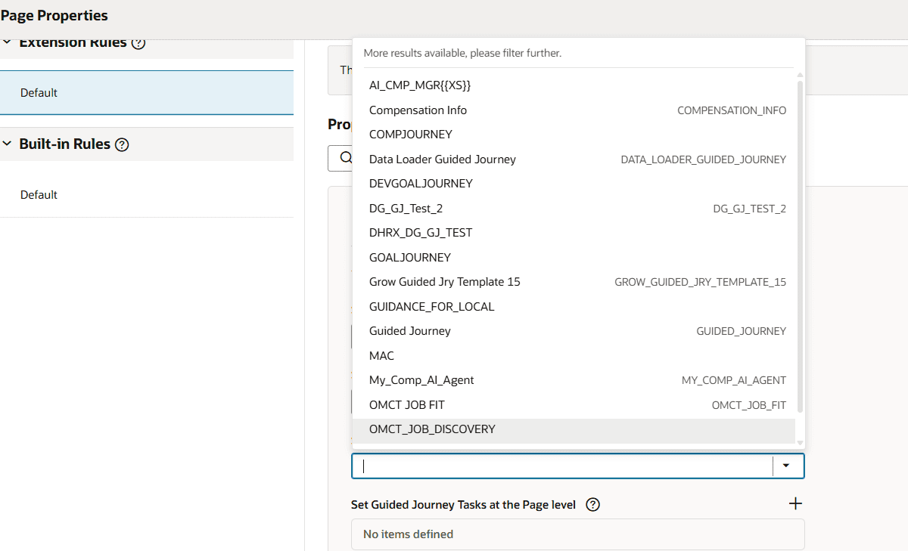Click help icon beside Built-in Rules
Image resolution: width=908 pixels, height=551 pixels.
coord(122,144)
